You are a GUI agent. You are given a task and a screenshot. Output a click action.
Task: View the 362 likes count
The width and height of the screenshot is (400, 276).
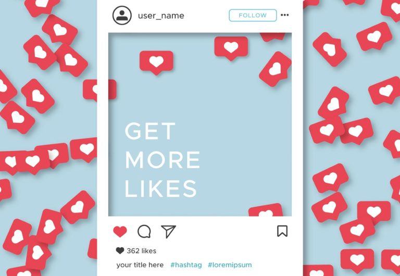click(142, 251)
